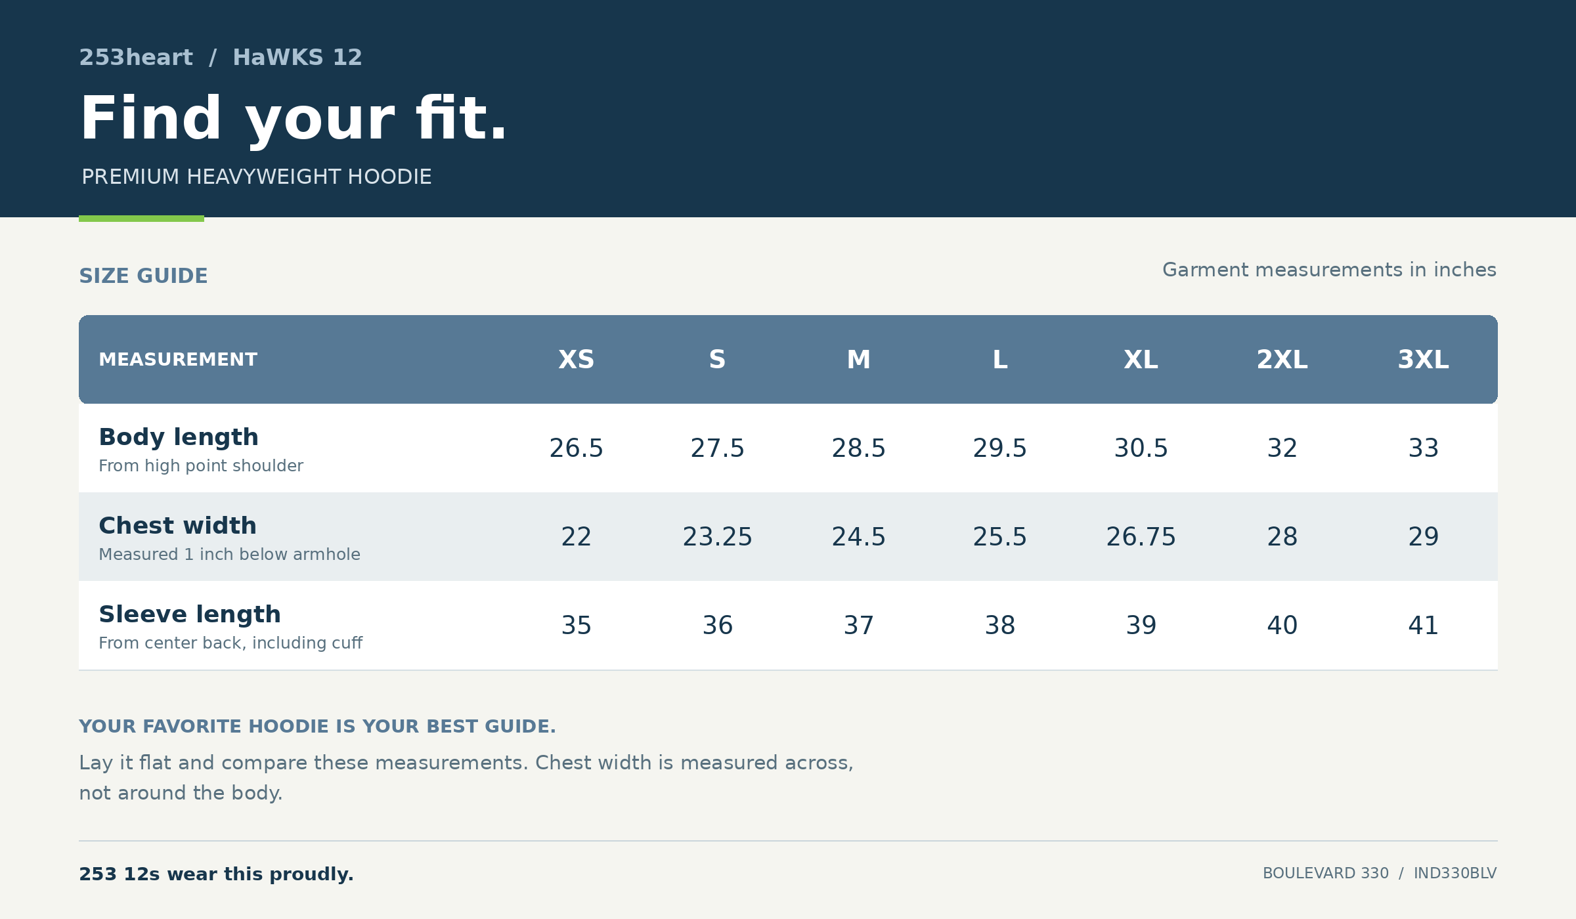Select the L size column header
This screenshot has height=919, width=1576.
pos(1000,360)
